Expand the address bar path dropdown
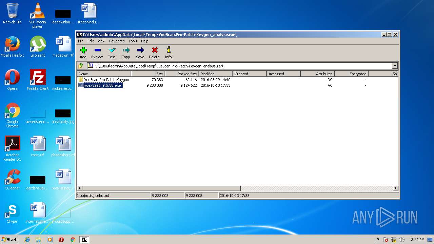Viewport: 434px width, 244px height. (x=395, y=66)
